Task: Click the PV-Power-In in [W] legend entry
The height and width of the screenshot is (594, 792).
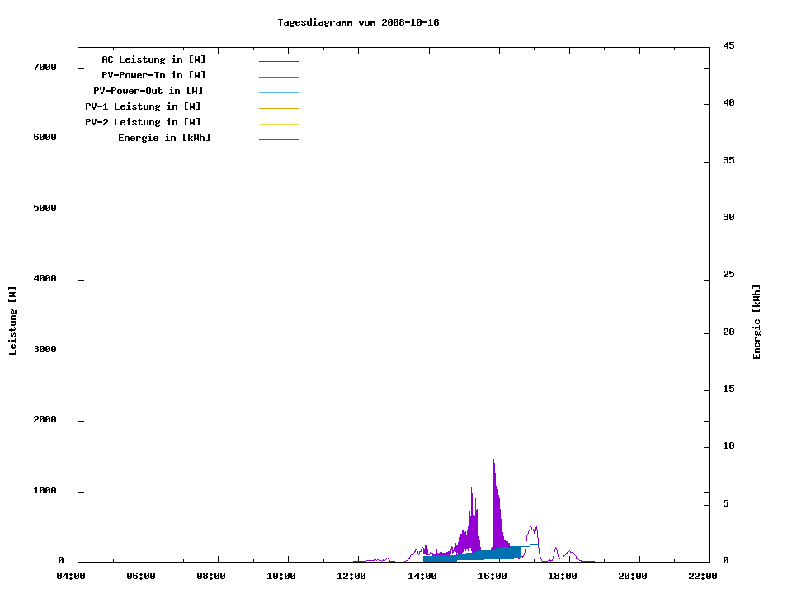Action: click(x=159, y=75)
